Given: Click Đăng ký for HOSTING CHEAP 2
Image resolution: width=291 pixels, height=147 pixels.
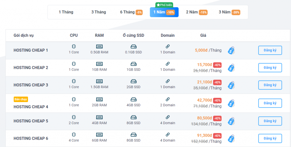Looking at the screenshot, I should (270, 68).
